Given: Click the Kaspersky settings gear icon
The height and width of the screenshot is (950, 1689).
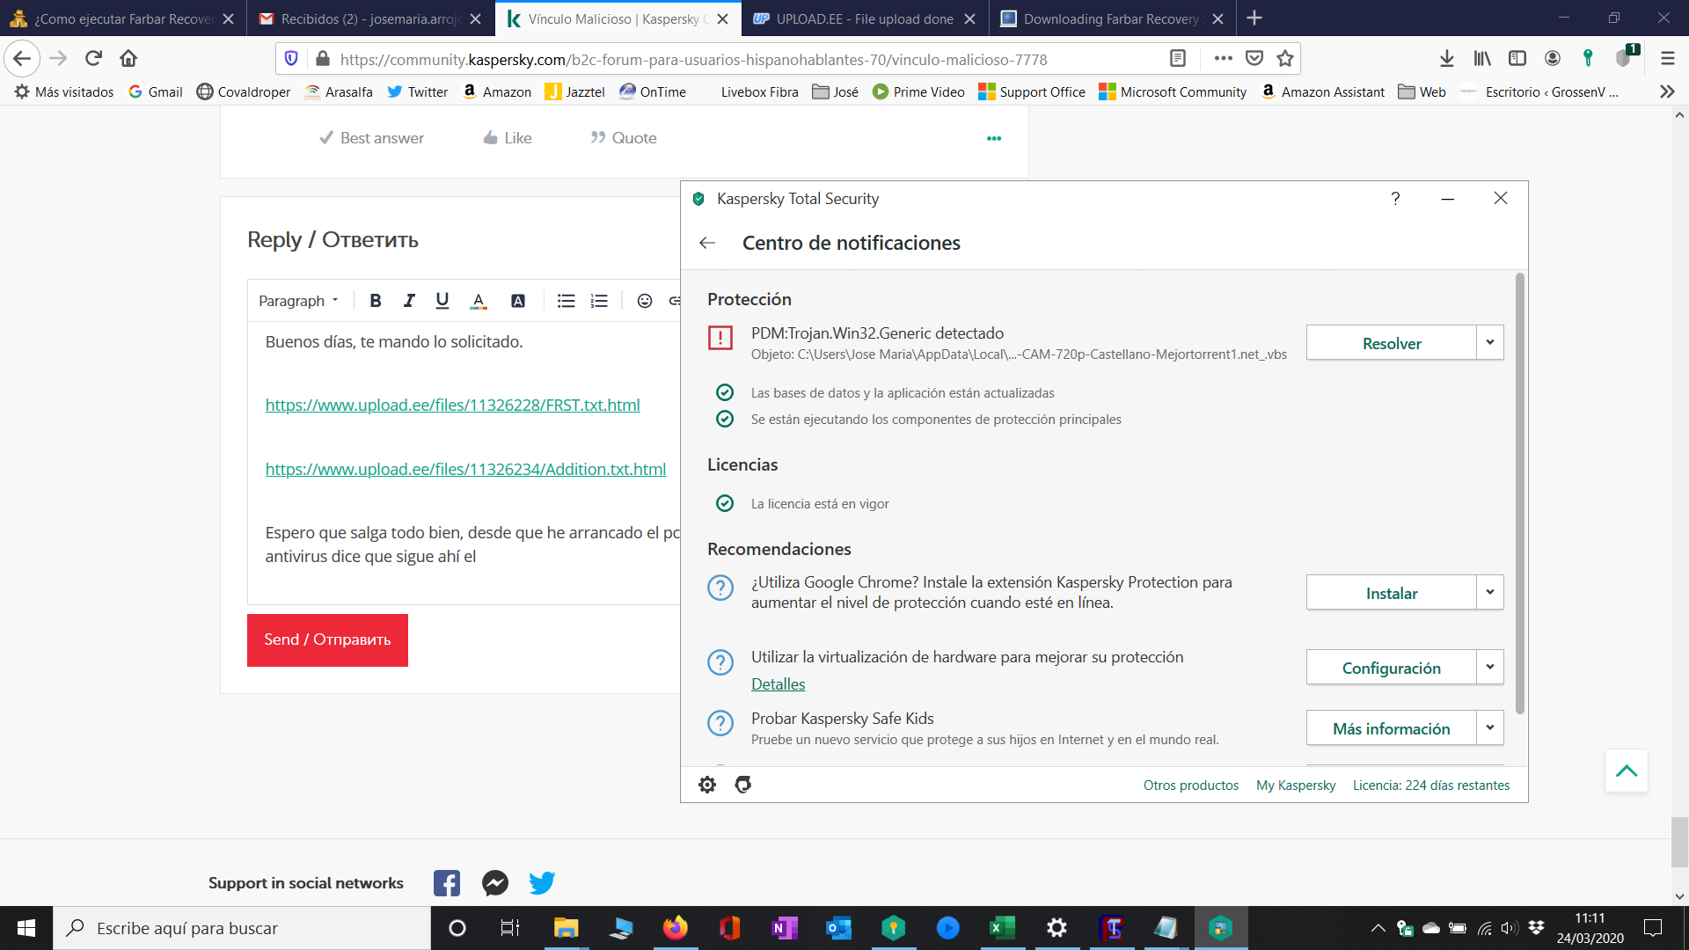Looking at the screenshot, I should [707, 785].
